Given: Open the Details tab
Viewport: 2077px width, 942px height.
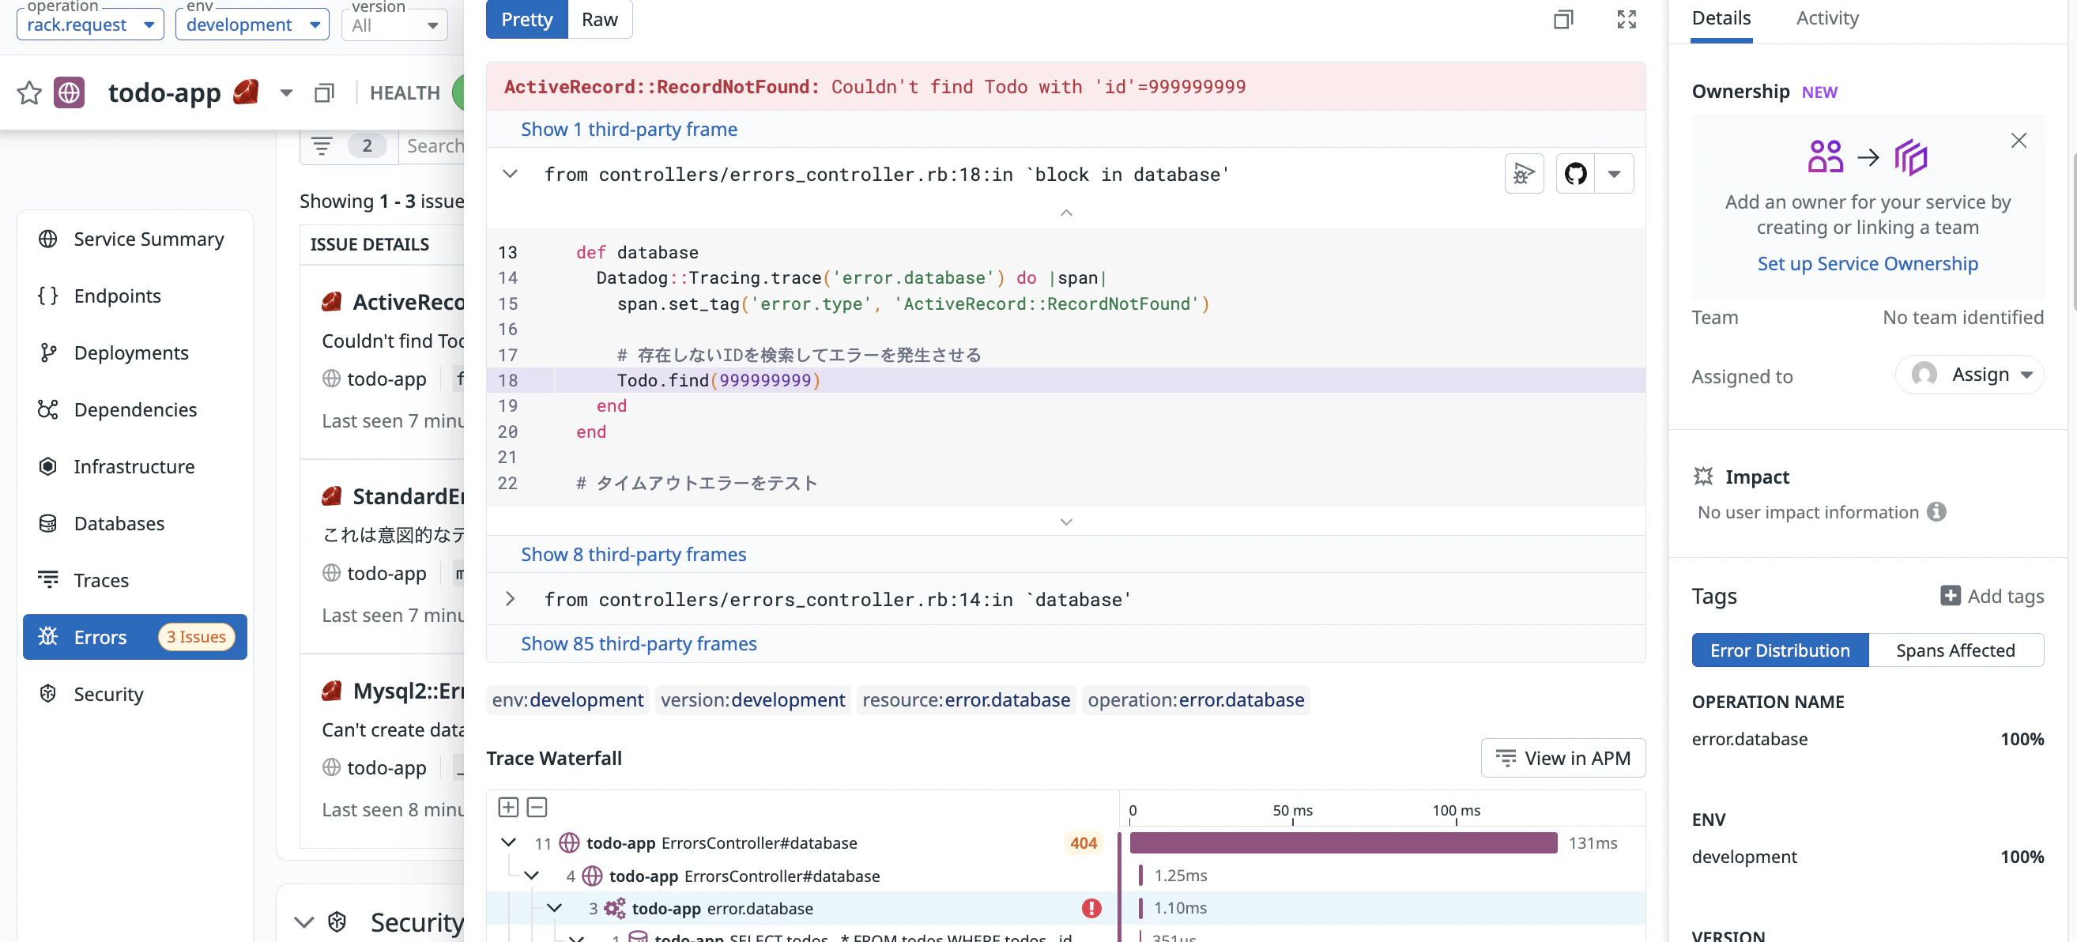Looking at the screenshot, I should pos(1721,17).
